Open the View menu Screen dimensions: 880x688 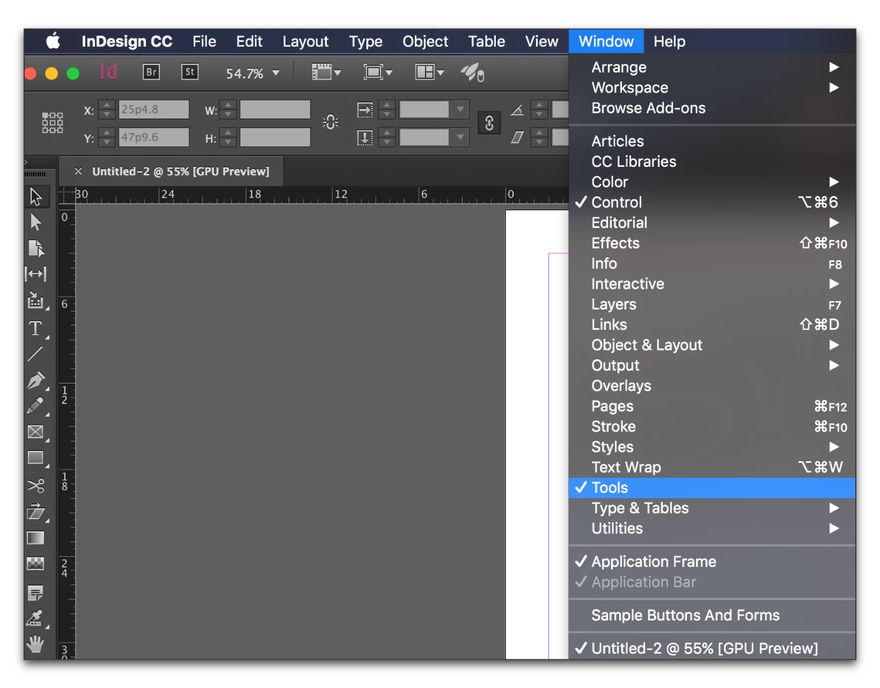pyautogui.click(x=542, y=41)
